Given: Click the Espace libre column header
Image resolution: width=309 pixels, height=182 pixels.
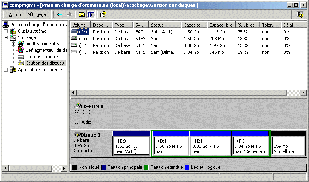Looking at the screenshot, I should [221, 25].
